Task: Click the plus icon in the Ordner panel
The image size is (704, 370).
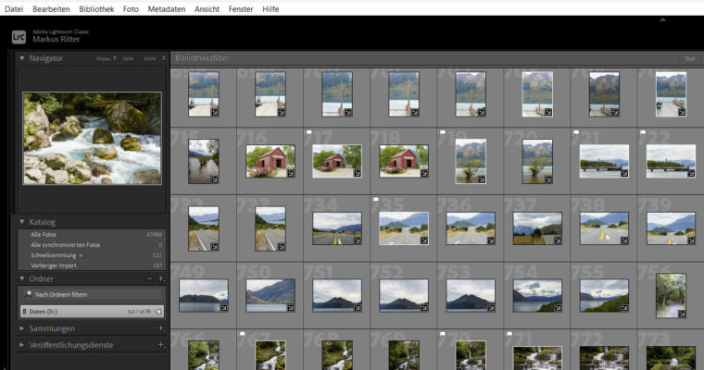Action: point(161,278)
